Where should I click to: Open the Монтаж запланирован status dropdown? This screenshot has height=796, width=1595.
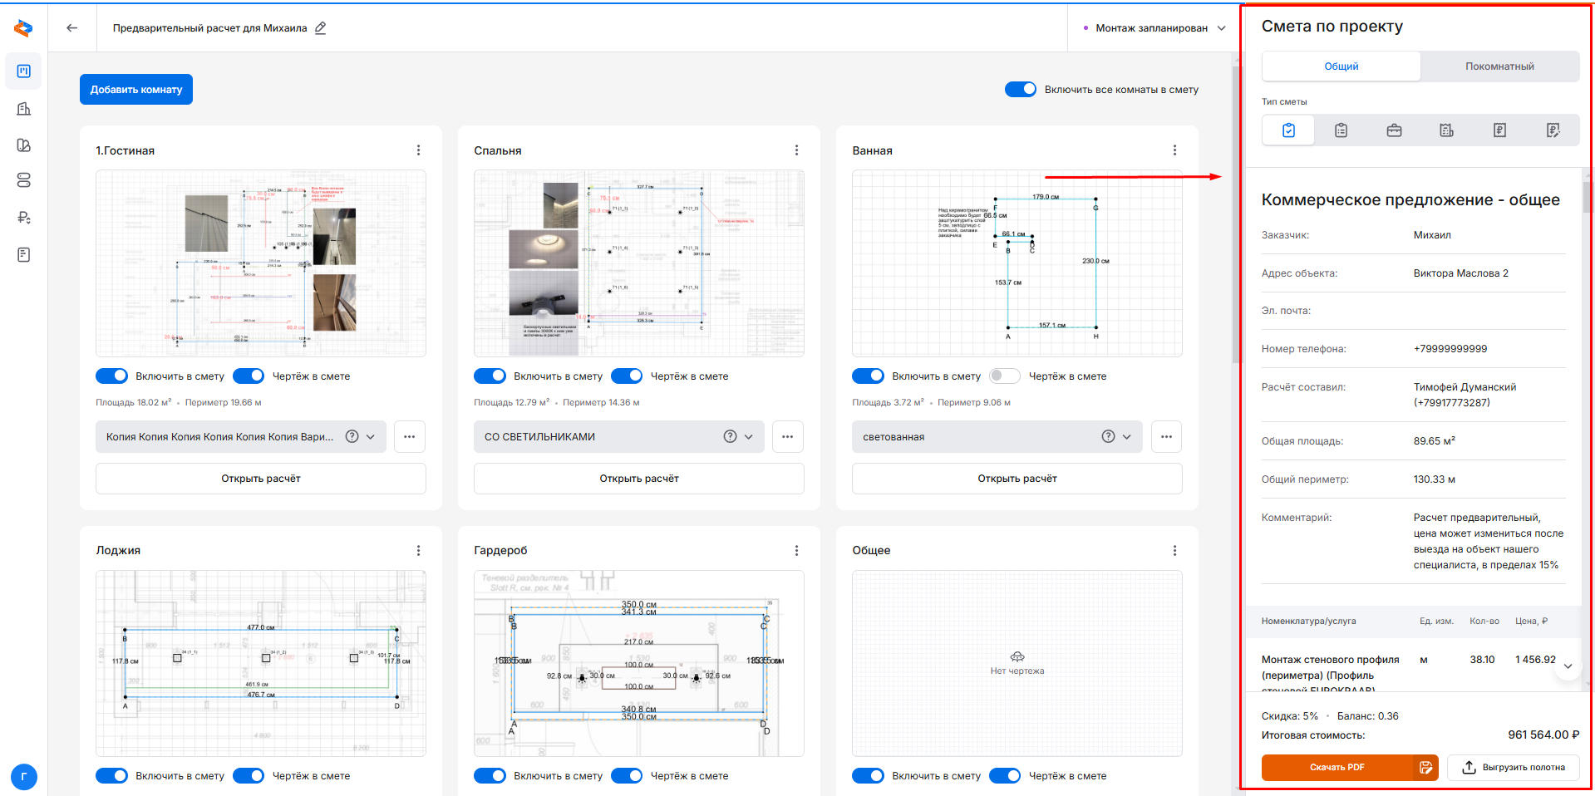point(1154,28)
